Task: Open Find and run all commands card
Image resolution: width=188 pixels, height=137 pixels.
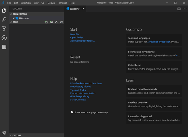Action: 154,91
